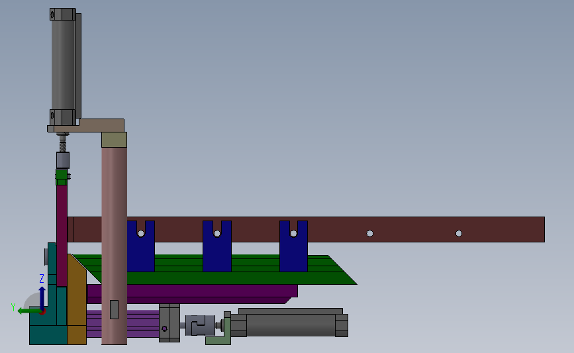Image resolution: width=574 pixels, height=353 pixels.
Task: Click the red origin point of the triad
Action: tap(42, 312)
